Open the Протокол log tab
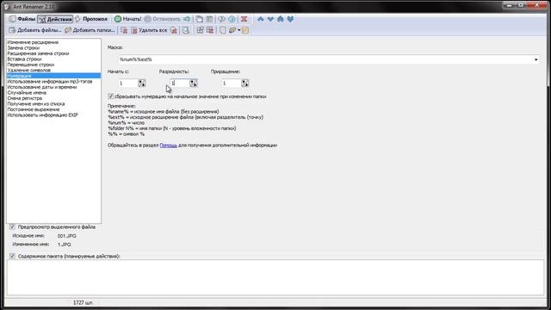 click(x=91, y=19)
